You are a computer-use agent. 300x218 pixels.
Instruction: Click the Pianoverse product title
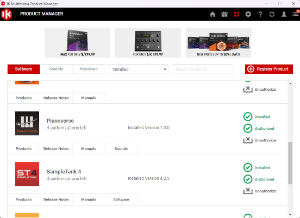[x=60, y=121]
